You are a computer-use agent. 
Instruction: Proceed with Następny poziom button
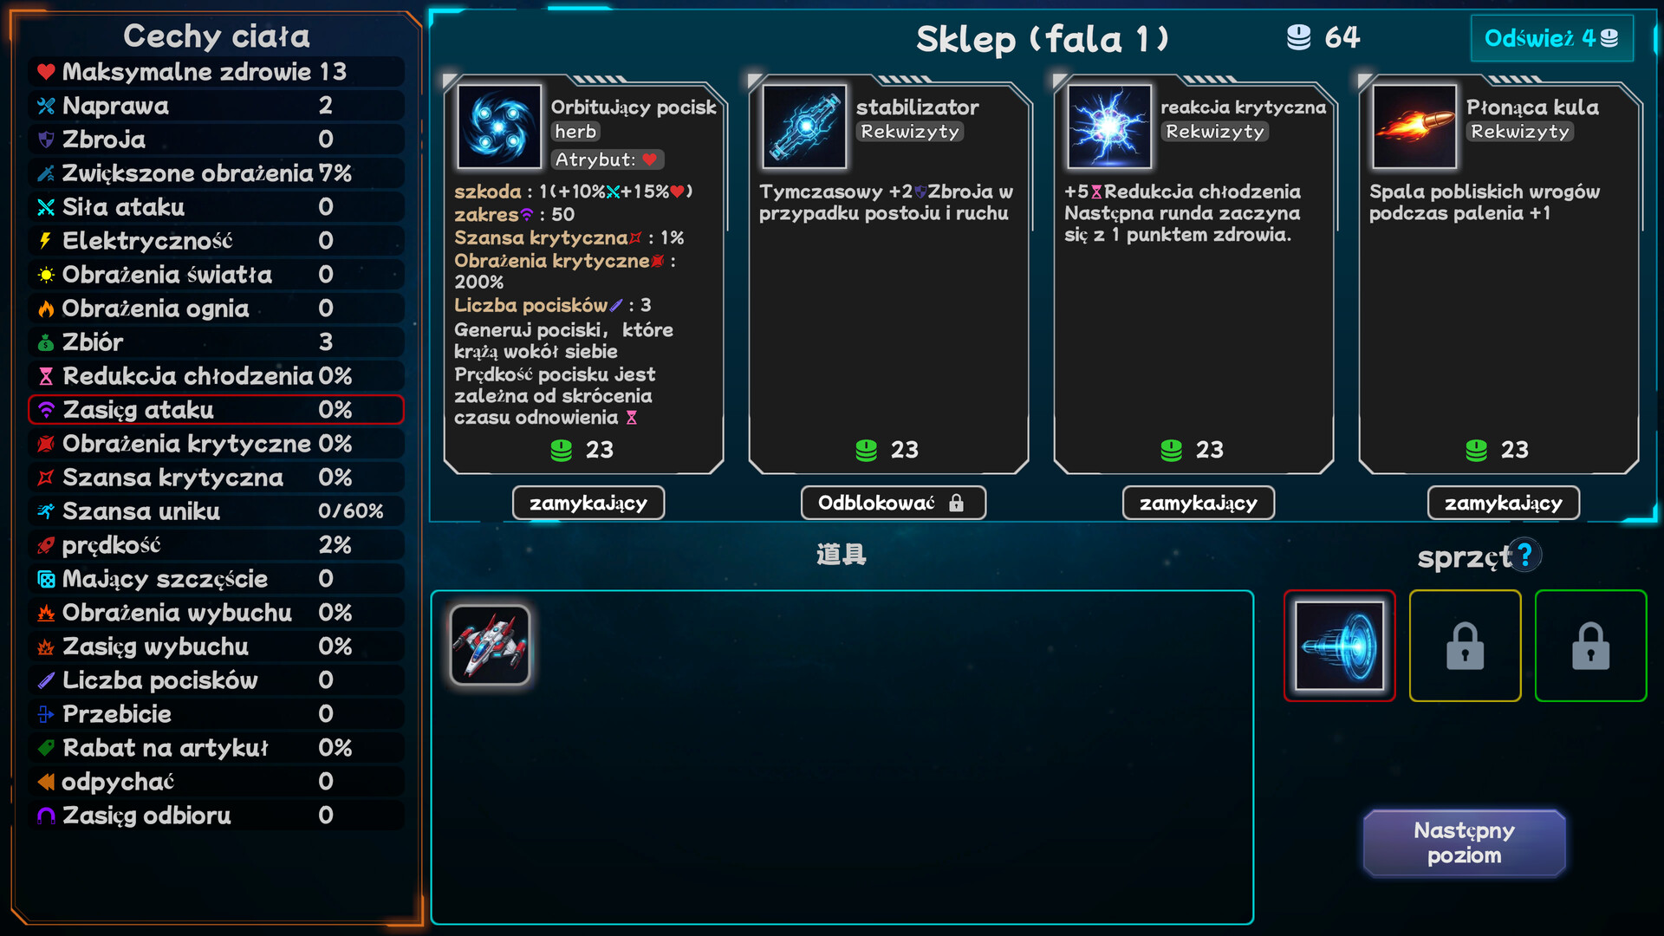(x=1465, y=842)
